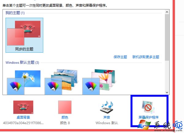Screen dimensions: 184x133
Task: Open the 桌面背景 desktop background icon
Action: (23, 107)
